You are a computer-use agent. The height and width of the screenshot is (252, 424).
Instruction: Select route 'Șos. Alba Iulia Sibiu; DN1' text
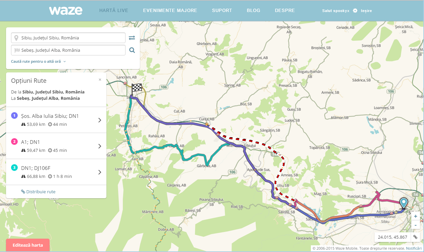point(50,116)
